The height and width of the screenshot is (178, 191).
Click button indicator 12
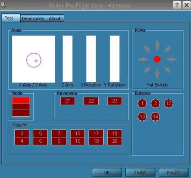click(169, 103)
